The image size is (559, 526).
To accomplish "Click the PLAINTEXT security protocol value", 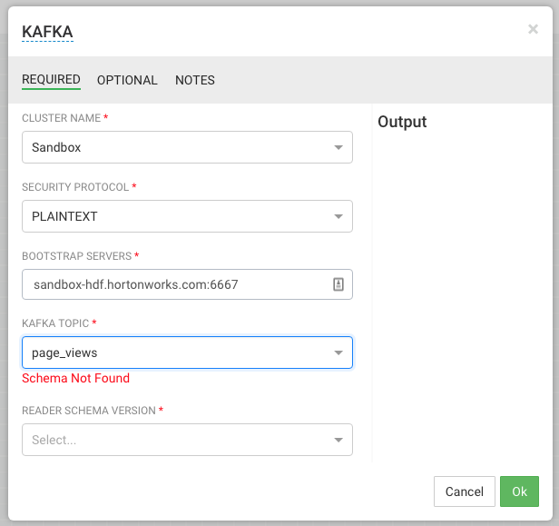I will pos(64,216).
